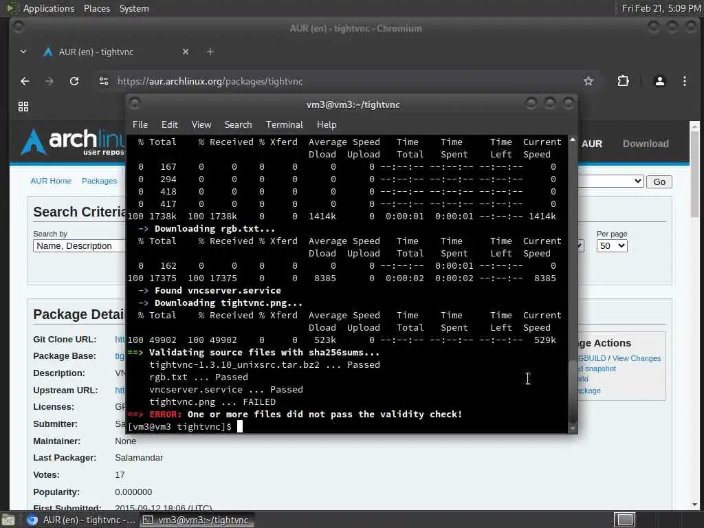Click Package Base link
The image size is (704, 528).
point(120,356)
